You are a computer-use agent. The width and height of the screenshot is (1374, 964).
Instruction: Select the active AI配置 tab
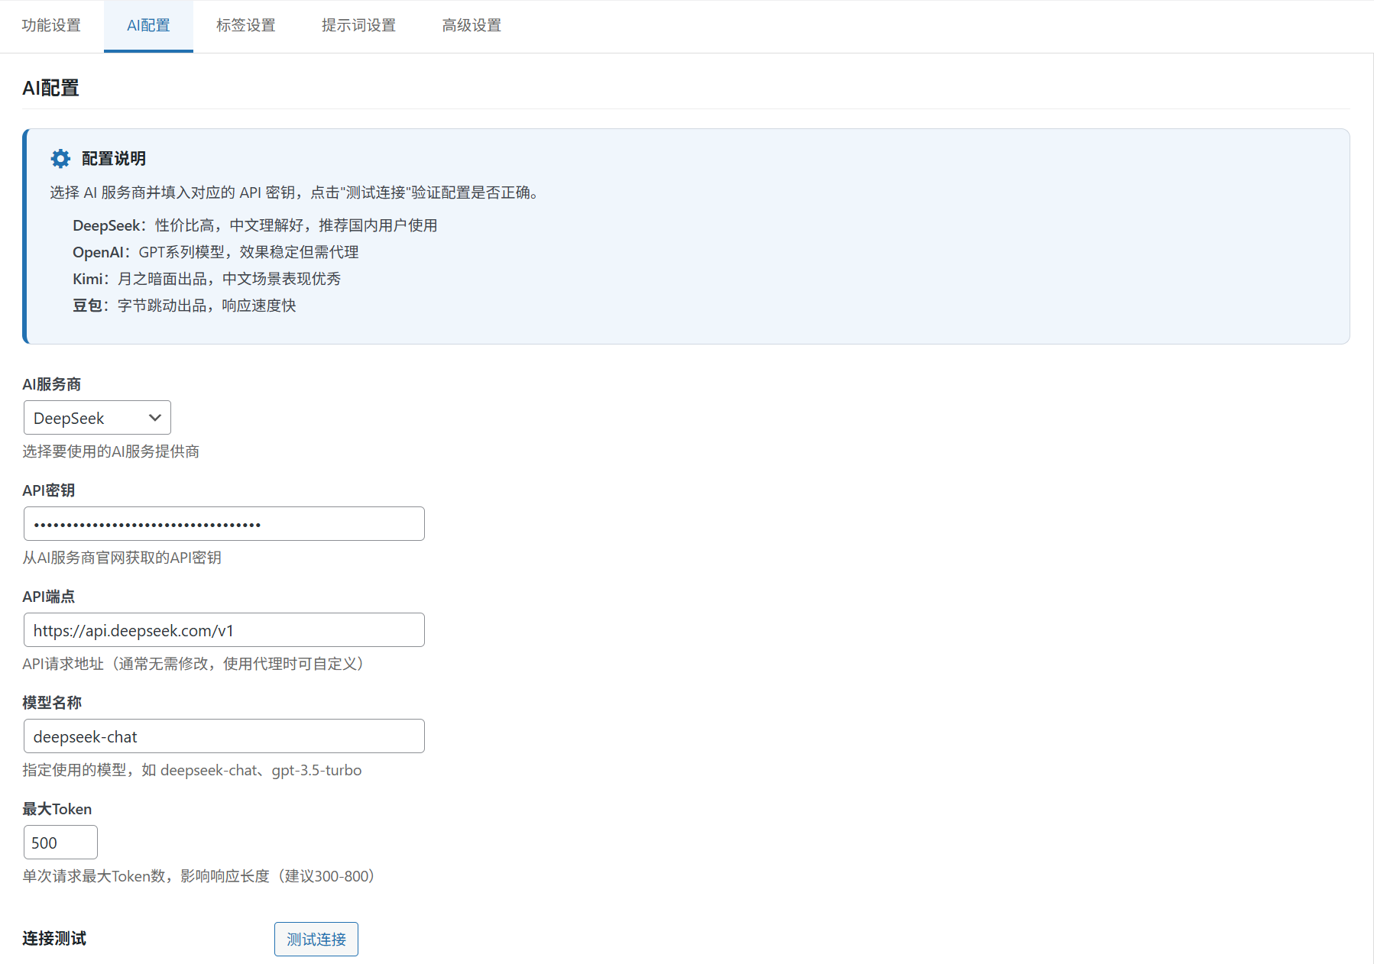[x=148, y=25]
